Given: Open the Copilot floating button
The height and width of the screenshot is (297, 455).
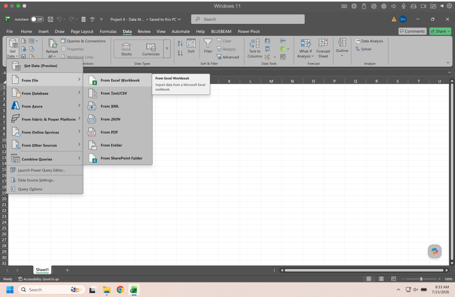Looking at the screenshot, I should pyautogui.click(x=435, y=251).
